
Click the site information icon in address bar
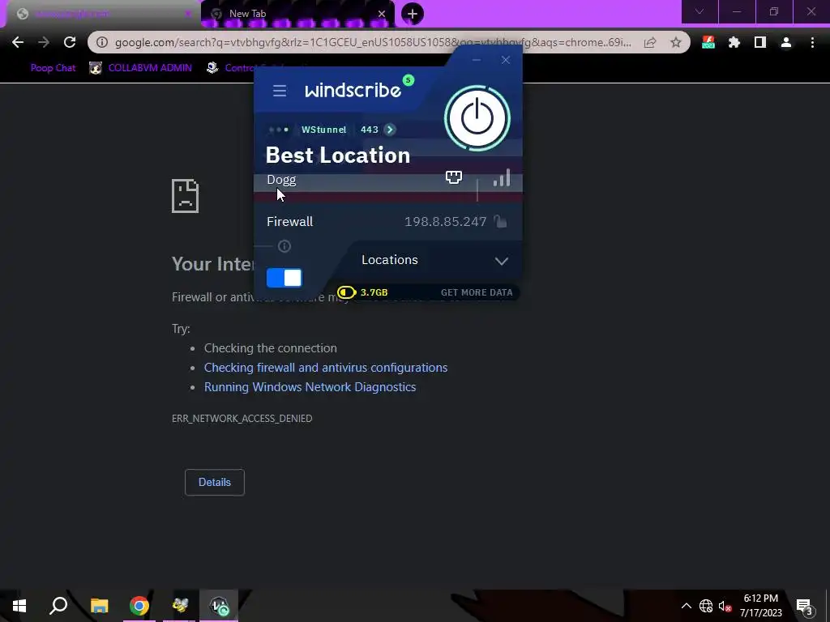point(101,42)
